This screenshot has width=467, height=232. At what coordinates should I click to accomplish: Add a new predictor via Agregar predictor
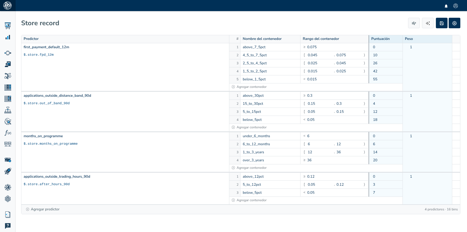[43, 209]
